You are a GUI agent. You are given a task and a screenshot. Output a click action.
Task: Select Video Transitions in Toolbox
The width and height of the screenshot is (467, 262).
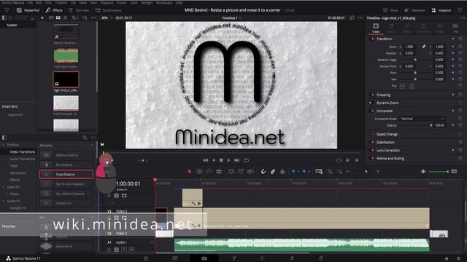(x=23, y=152)
